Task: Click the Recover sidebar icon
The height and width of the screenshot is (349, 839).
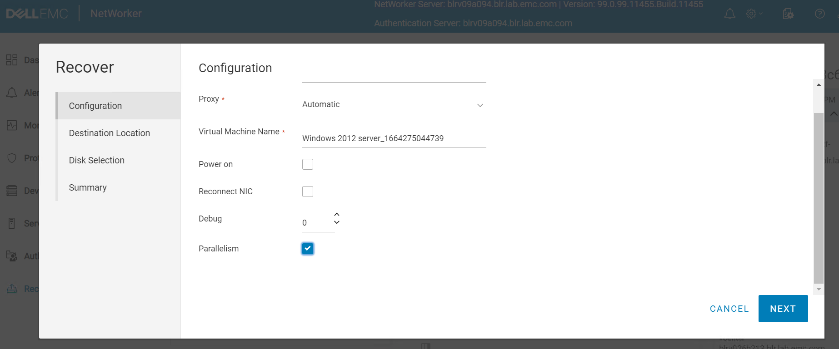Action: click(12, 289)
